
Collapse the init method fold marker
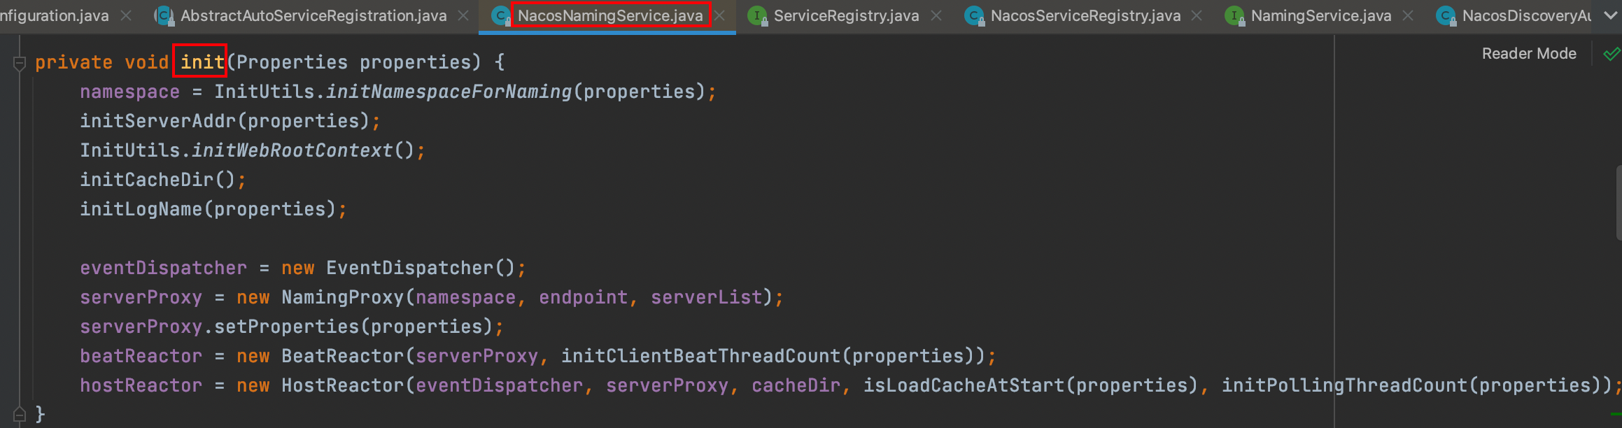click(20, 63)
